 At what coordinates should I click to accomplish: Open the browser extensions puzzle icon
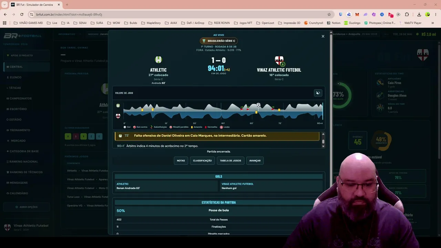coord(407,14)
